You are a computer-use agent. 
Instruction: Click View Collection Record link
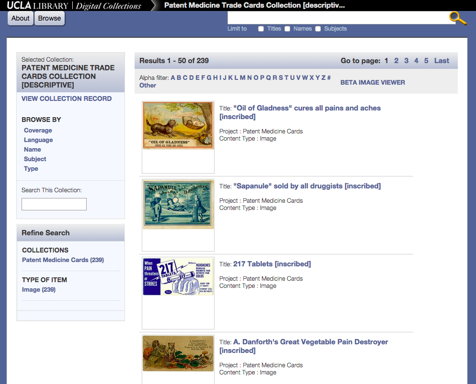pos(67,99)
